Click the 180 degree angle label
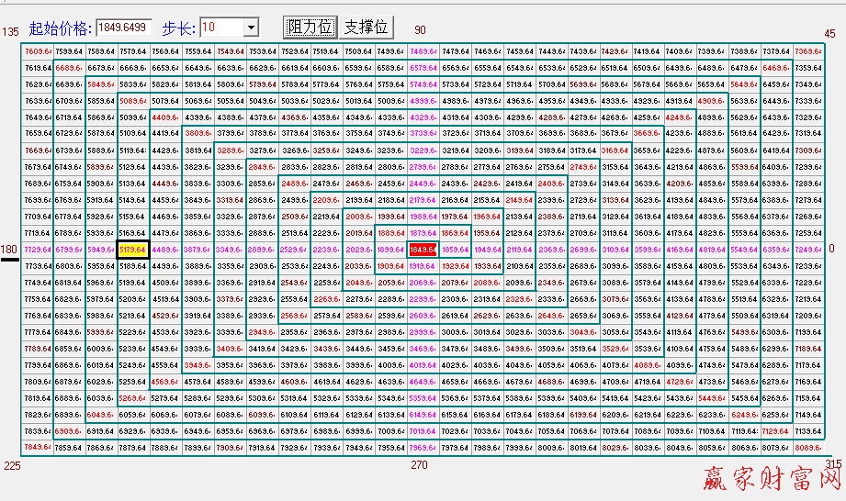The image size is (846, 501). pos(9,249)
